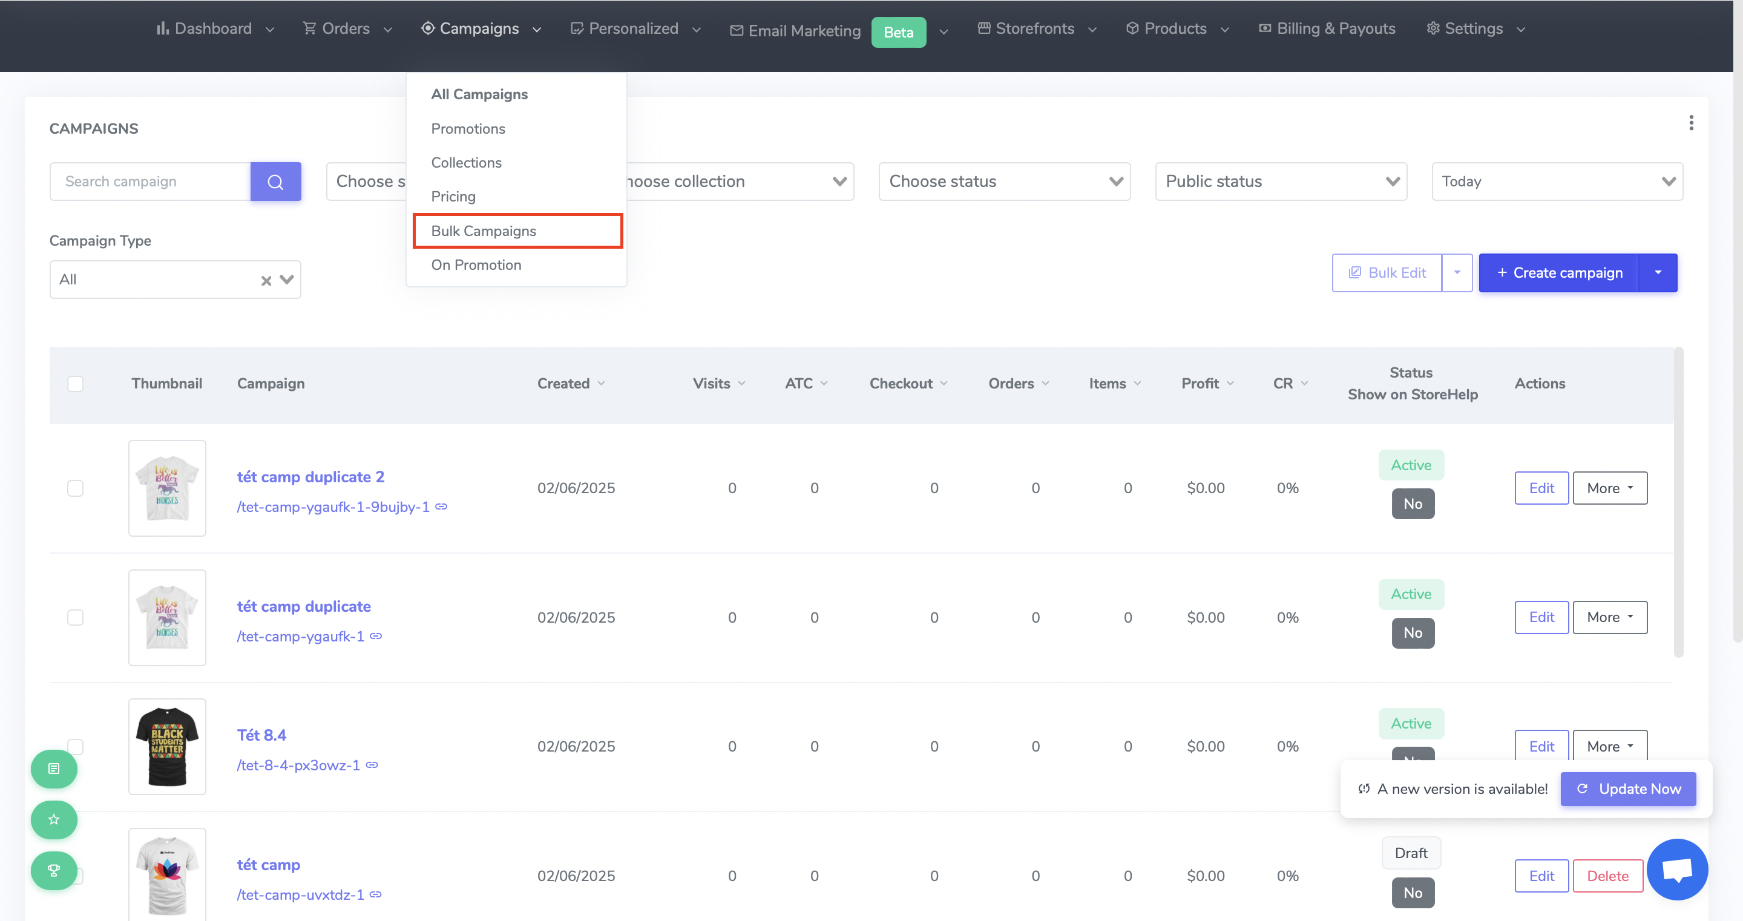Focus the Search campaign input field
This screenshot has width=1743, height=921.
[150, 182]
